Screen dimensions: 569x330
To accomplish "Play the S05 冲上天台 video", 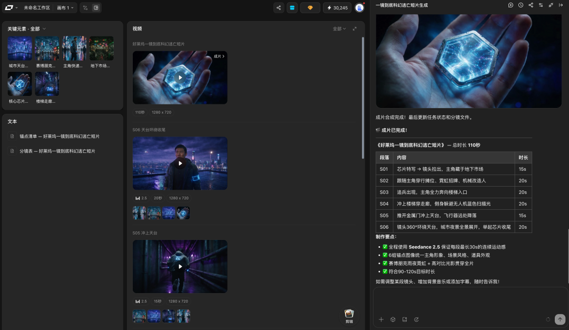I will pos(180,266).
